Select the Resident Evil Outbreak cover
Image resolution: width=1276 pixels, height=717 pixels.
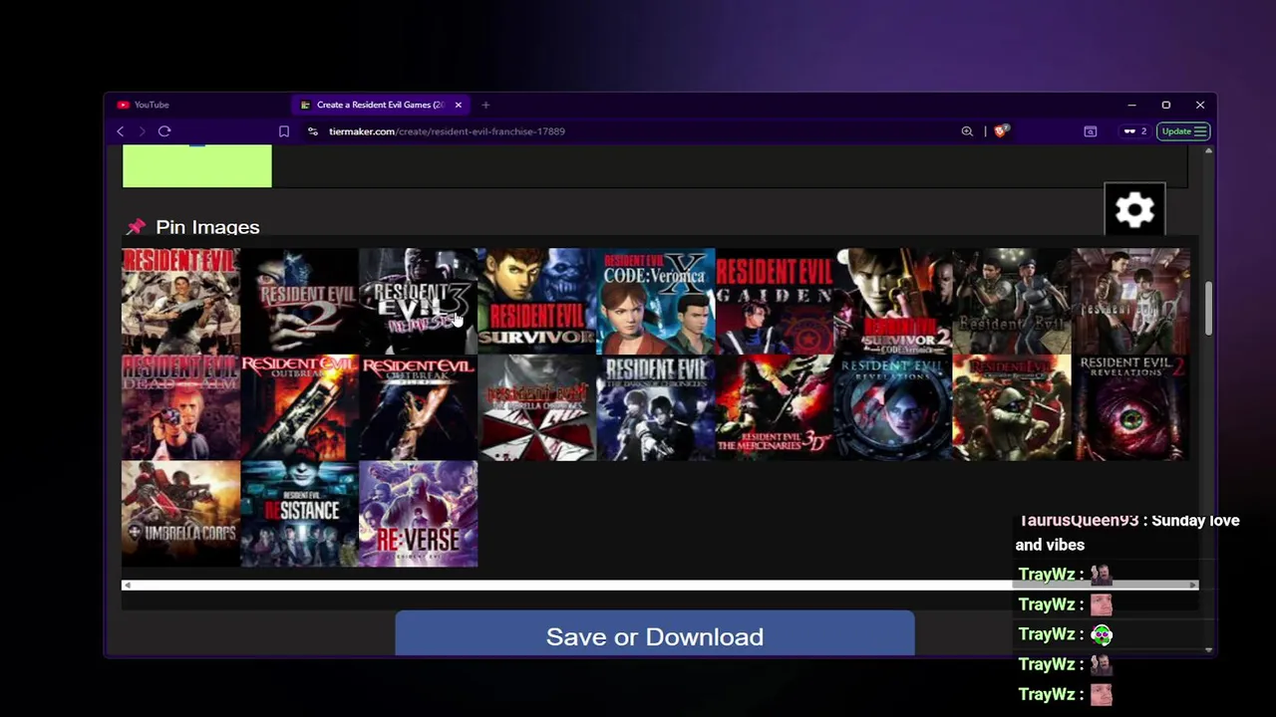coord(299,407)
